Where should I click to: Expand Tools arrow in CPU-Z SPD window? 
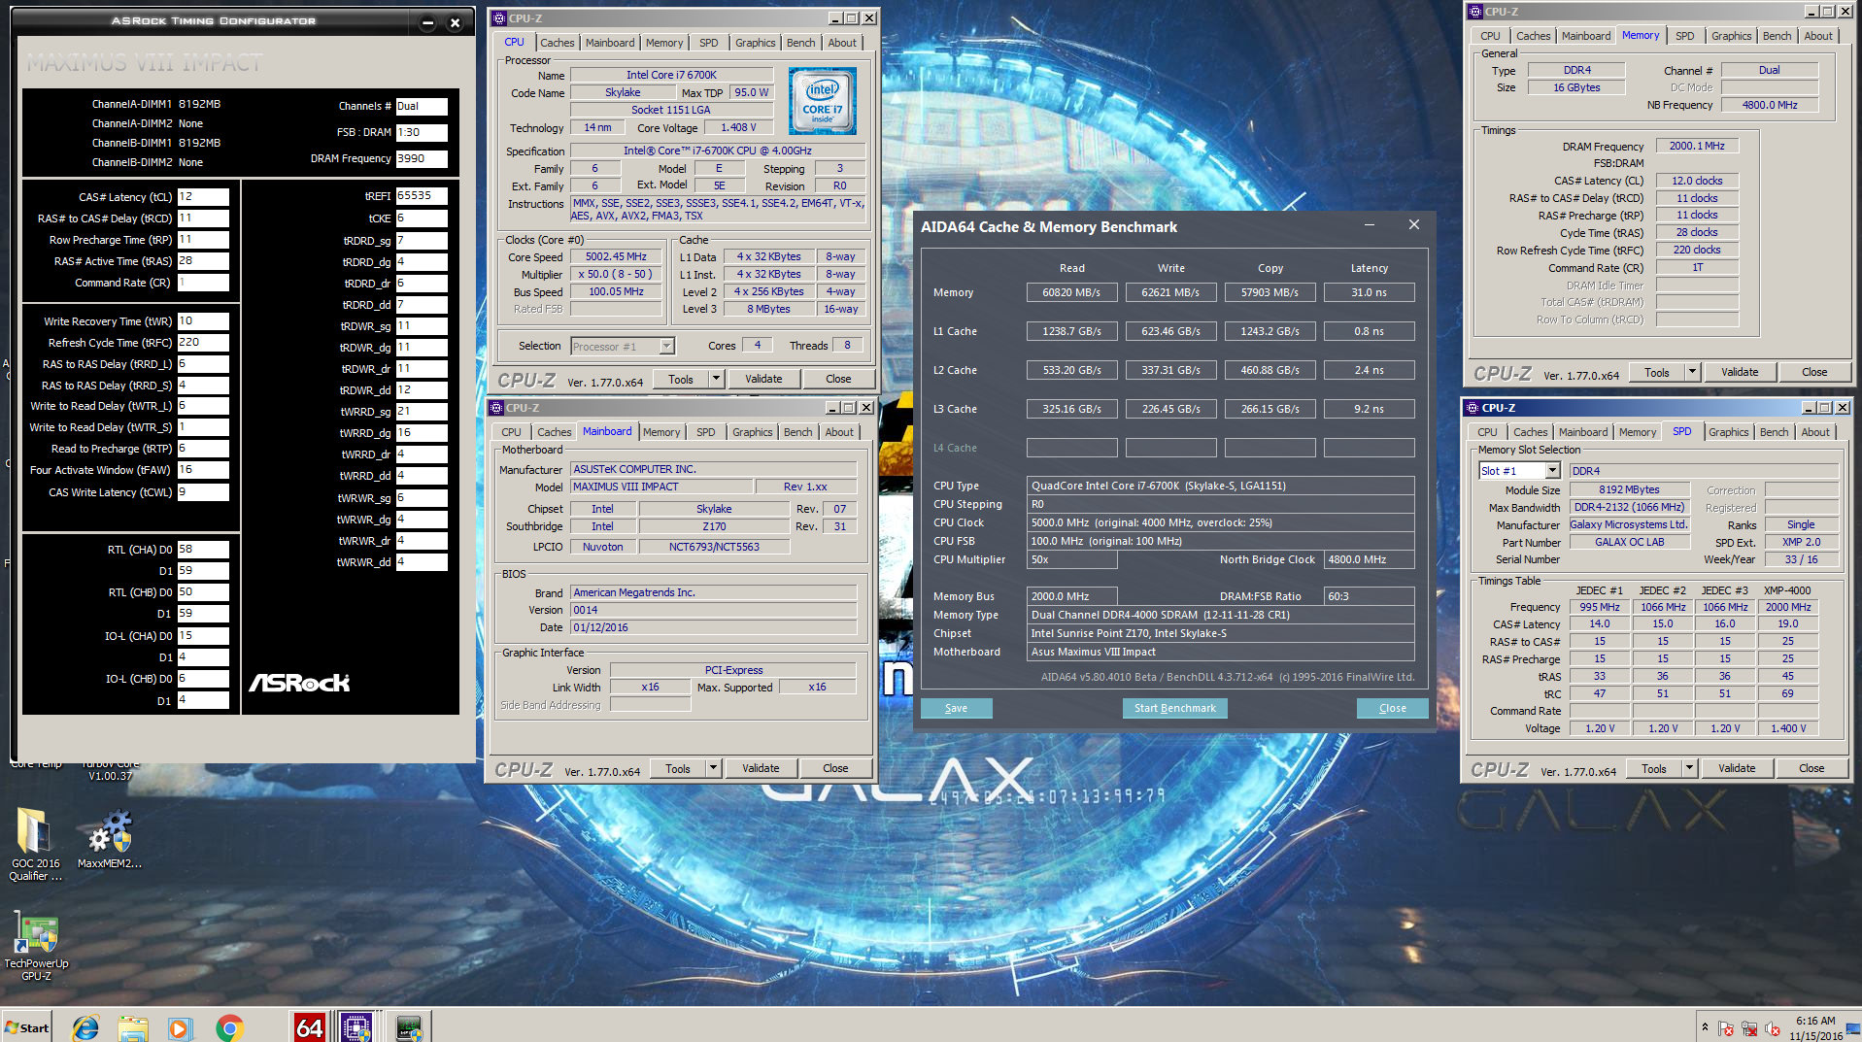pyautogui.click(x=1690, y=768)
